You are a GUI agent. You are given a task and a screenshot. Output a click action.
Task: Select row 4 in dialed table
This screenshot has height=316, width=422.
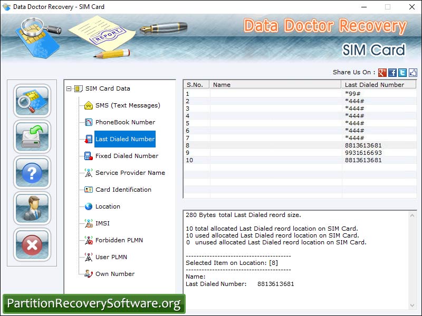click(300, 116)
